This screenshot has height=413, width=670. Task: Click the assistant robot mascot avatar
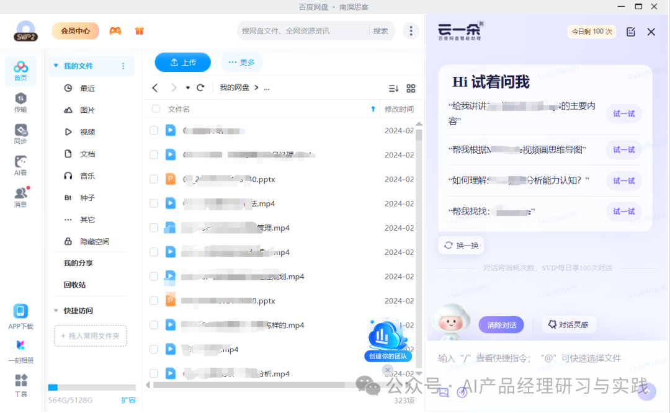[451, 321]
